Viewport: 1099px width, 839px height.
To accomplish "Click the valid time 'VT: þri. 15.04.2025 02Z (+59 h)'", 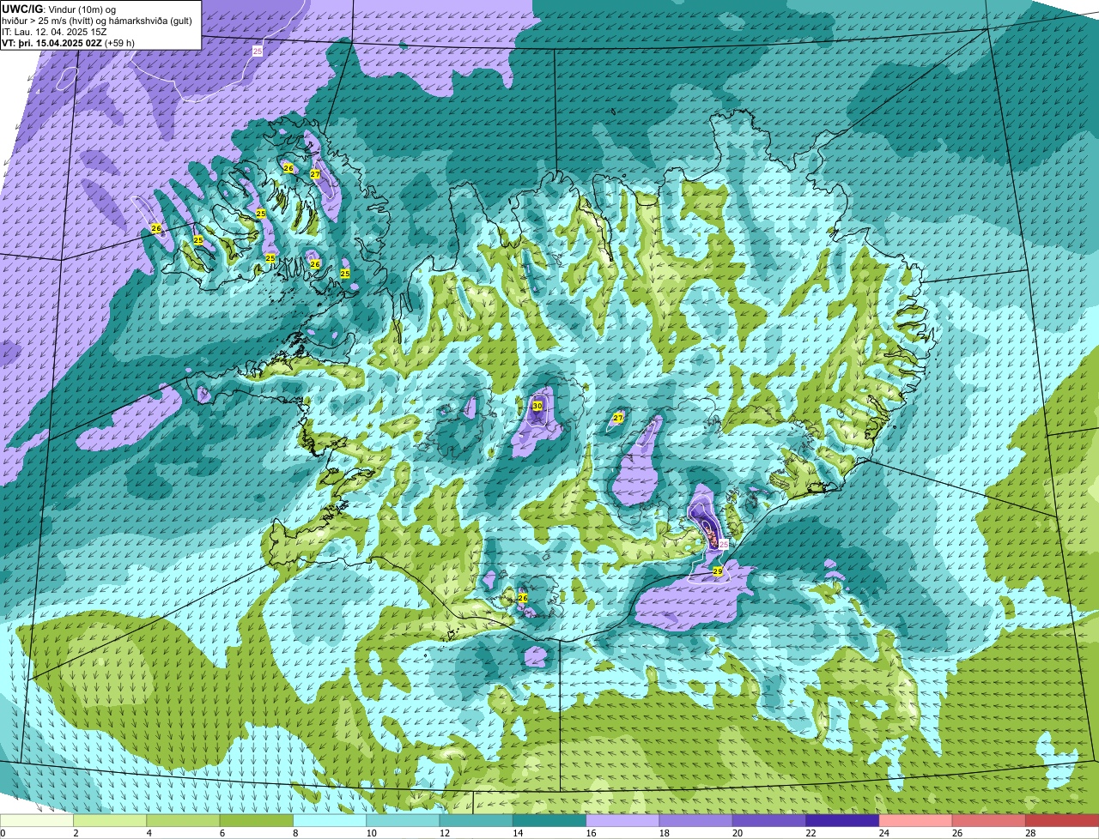I will [x=68, y=42].
